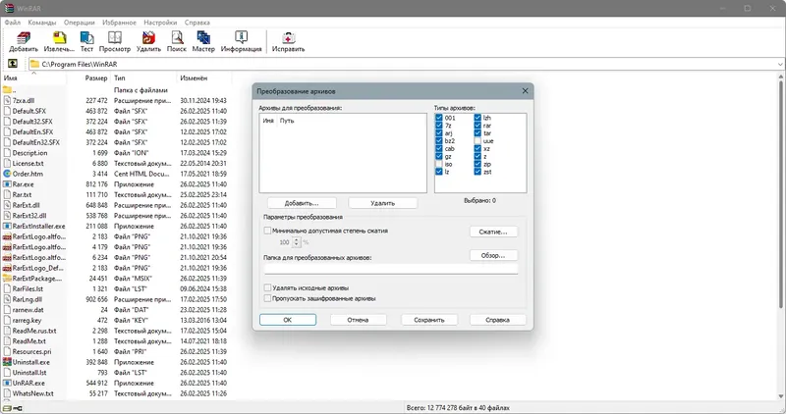Close the Преобразование архивов dialog
This screenshot has height=414, width=786.
[x=525, y=90]
